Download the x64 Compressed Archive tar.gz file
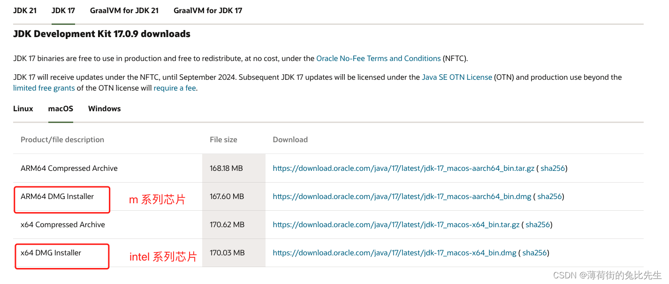Screen dimensions: 669x284 (x=396, y=224)
